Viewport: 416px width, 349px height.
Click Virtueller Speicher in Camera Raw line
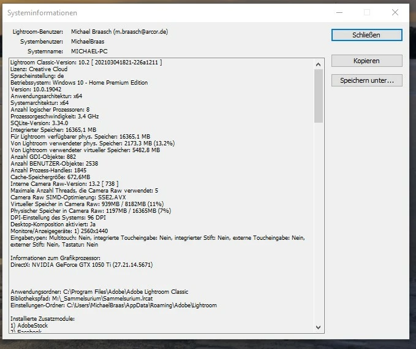[87, 204]
